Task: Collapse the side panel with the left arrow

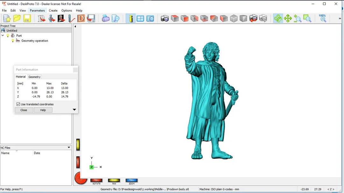Action: (75, 26)
